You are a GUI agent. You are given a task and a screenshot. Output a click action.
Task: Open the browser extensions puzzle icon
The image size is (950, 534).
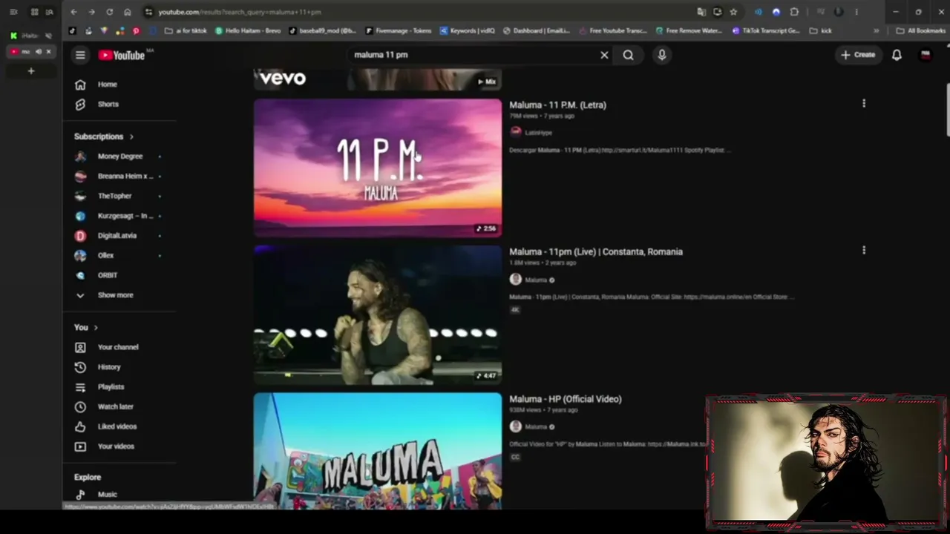tap(794, 12)
